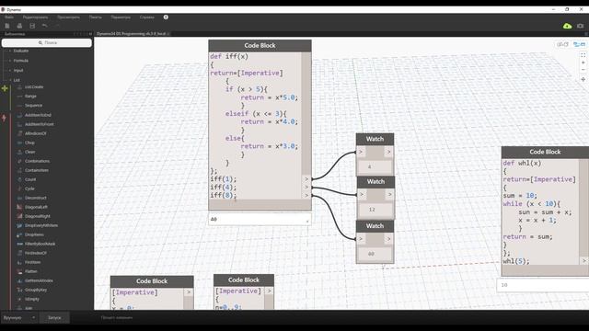Click the Flatten library node

(x=30, y=271)
